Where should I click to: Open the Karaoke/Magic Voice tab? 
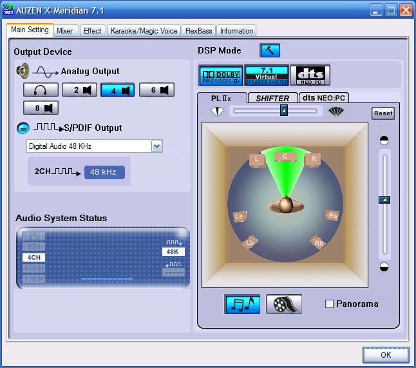(144, 31)
